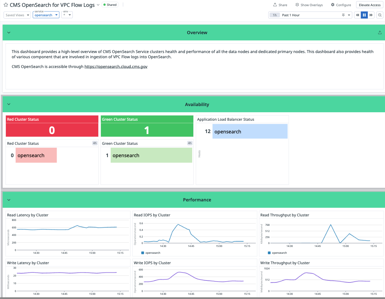Click the Write Throughput by Cluster title
This screenshot has height=299, width=385.
point(285,263)
